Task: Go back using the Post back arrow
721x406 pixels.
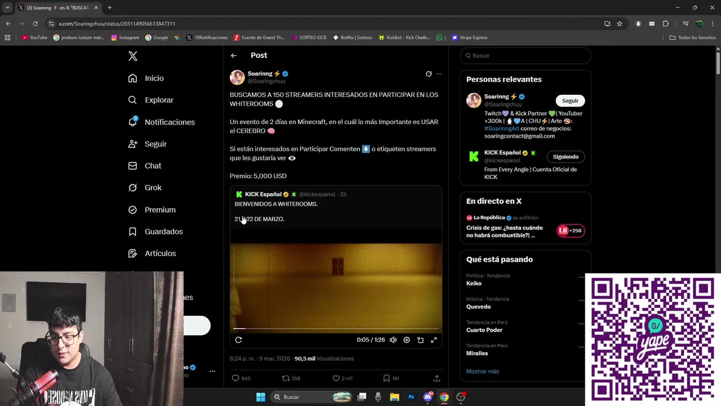Action: tap(234, 55)
